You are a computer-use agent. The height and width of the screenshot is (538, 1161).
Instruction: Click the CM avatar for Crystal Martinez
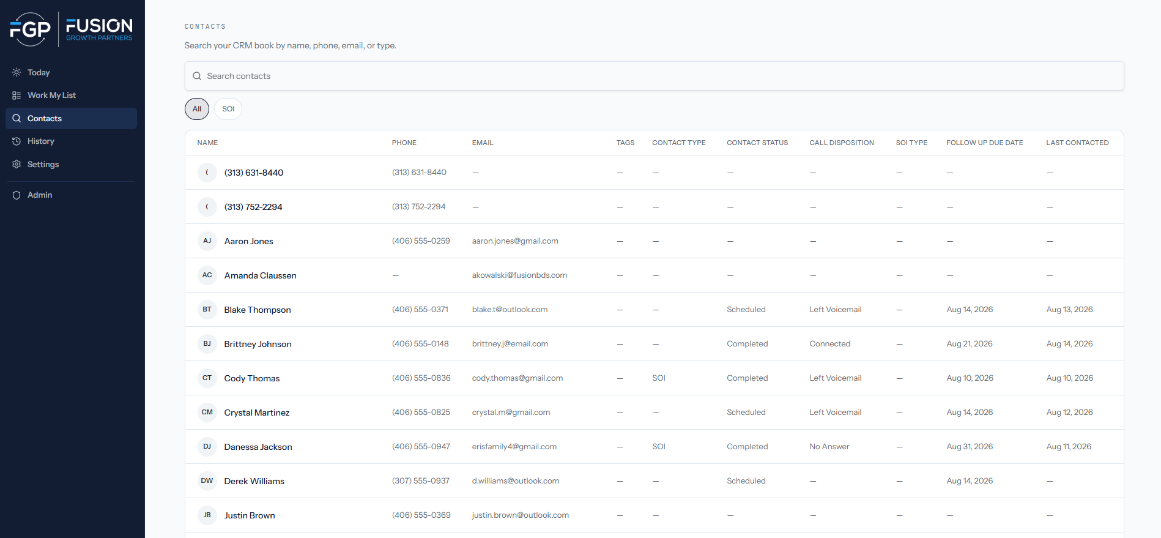[x=207, y=413]
